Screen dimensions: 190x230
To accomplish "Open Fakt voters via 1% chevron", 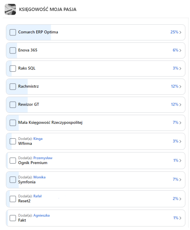I will [x=180, y=218].
